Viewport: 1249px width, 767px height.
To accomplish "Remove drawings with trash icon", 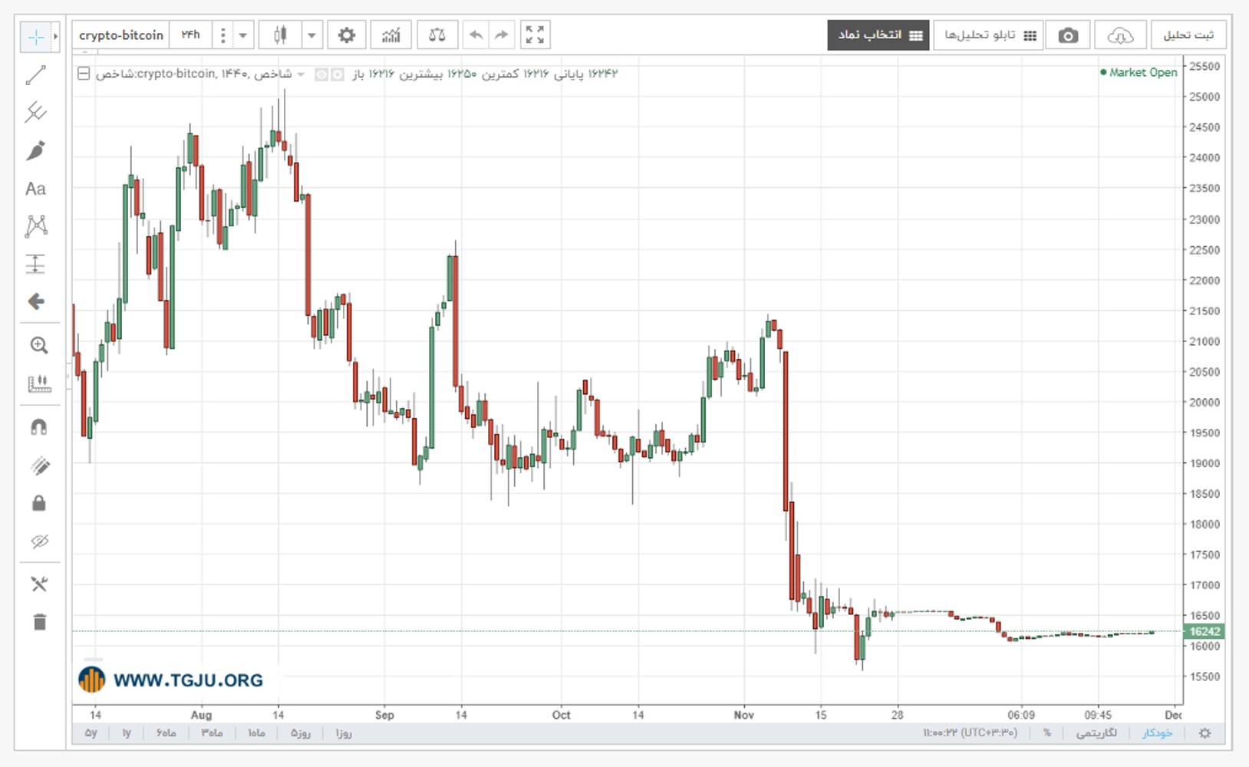I will click(39, 621).
